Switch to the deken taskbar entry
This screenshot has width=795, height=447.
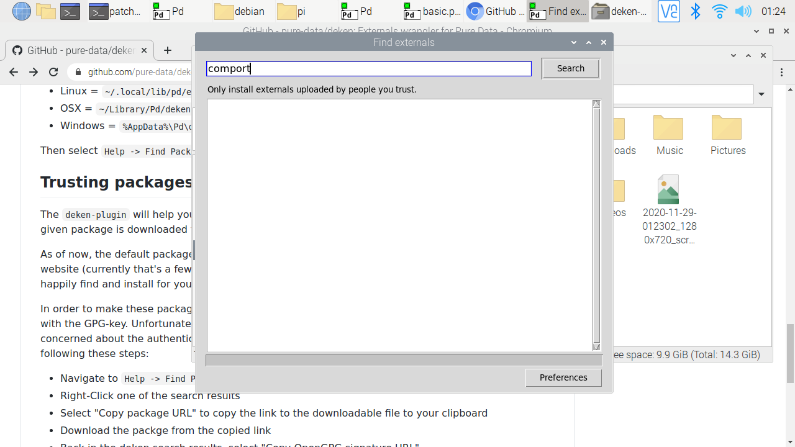pos(620,11)
